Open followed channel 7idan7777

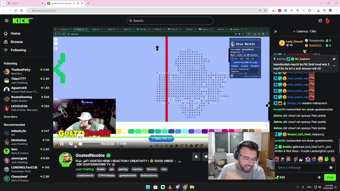(x=27, y=81)
